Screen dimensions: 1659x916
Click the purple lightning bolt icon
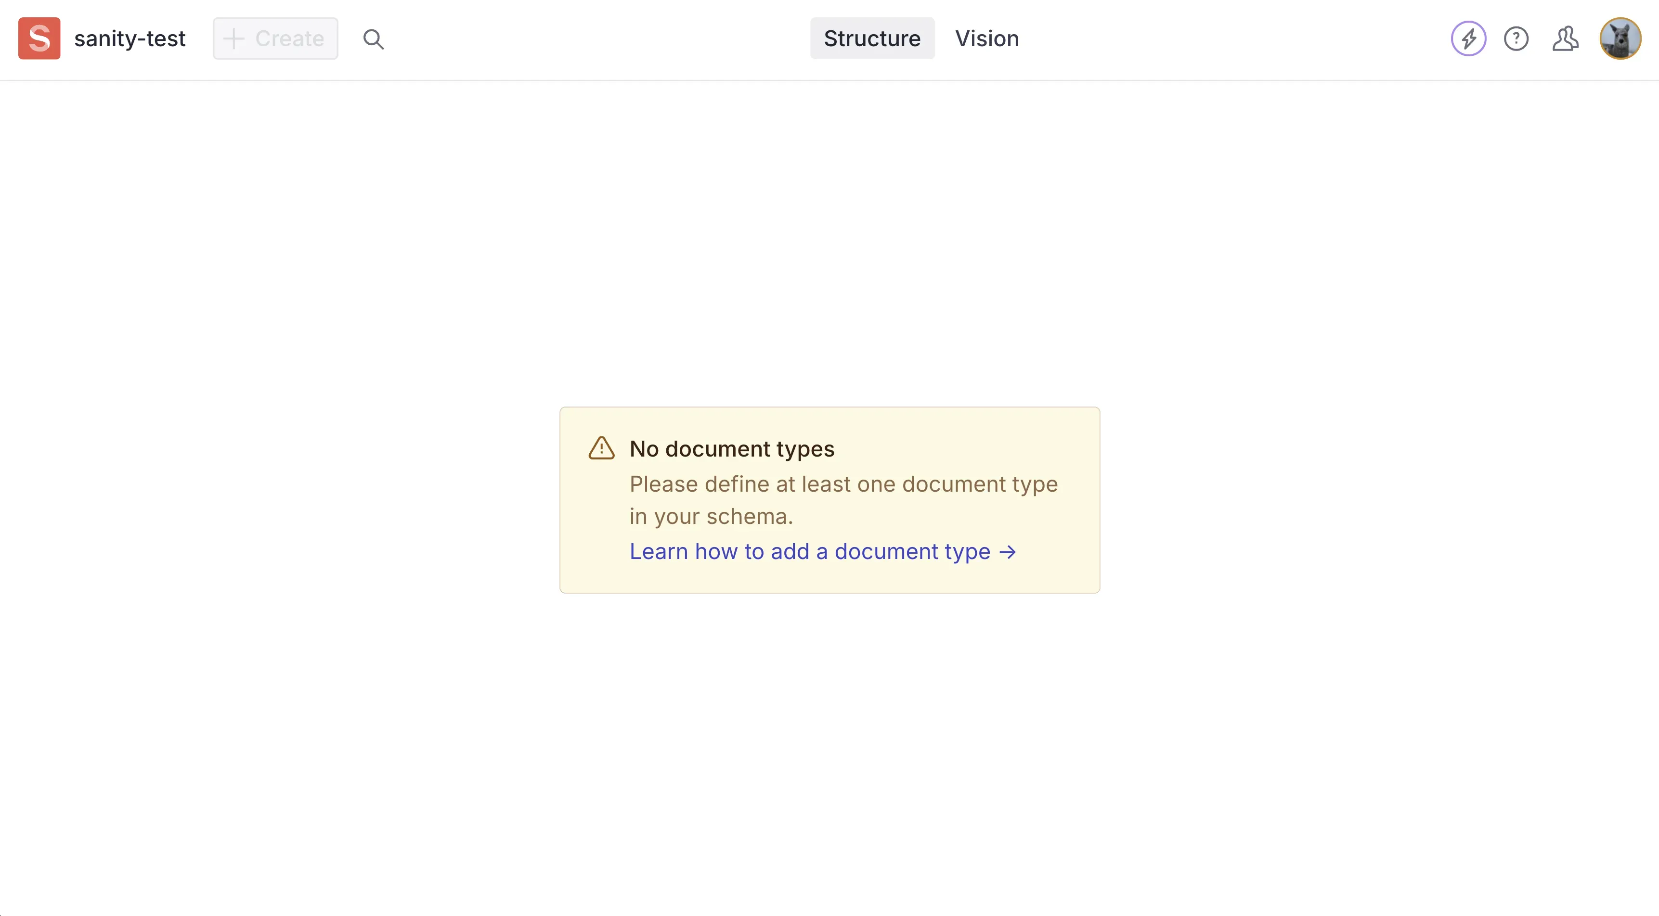1468,38
